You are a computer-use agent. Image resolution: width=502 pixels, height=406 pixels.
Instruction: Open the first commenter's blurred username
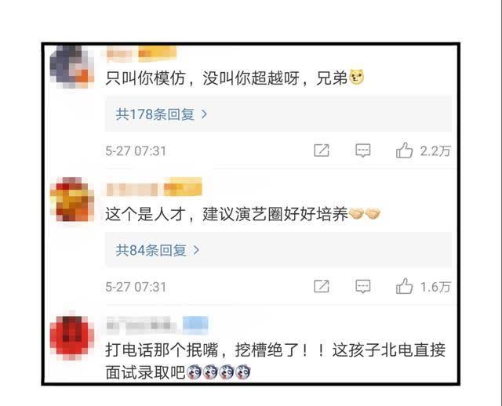pos(119,54)
